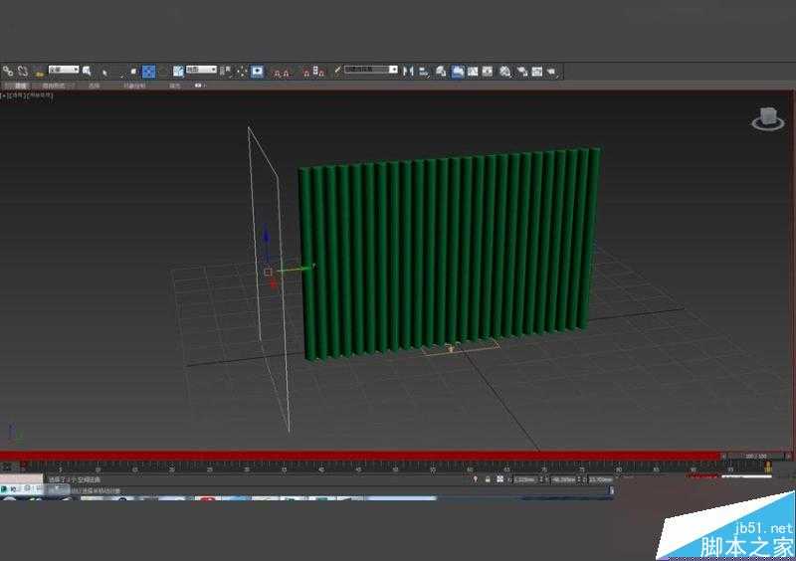Screen dimensions: 796x561
Task: Toggle the keyboard shortcut override button
Action: pos(258,71)
